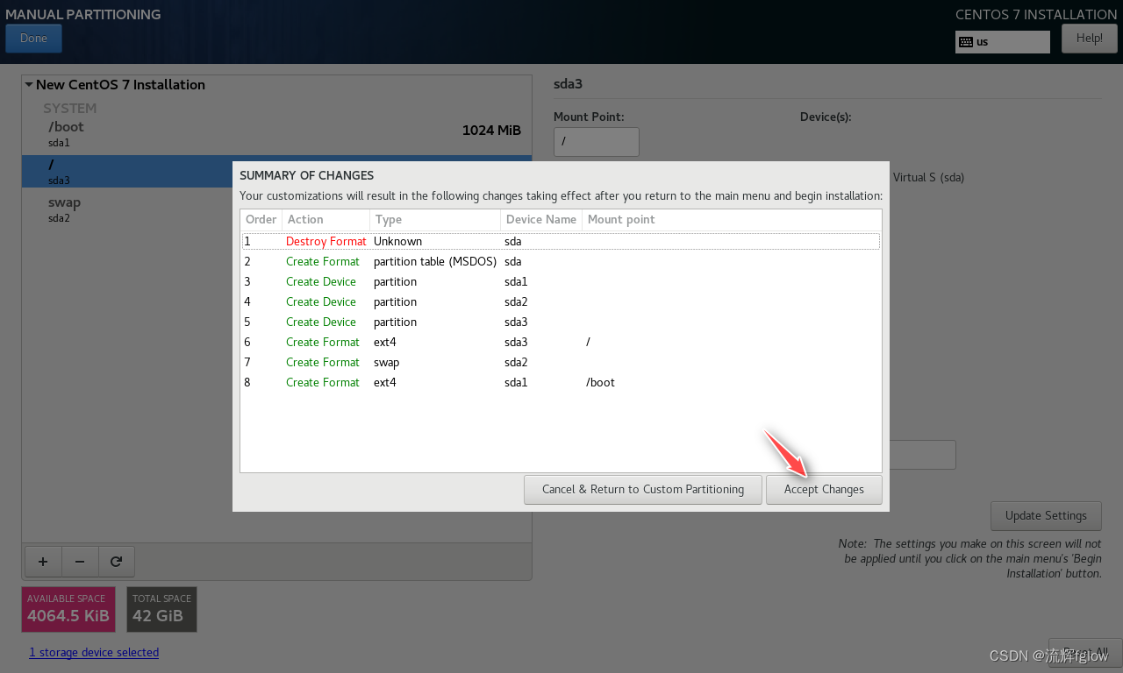Click the sda3 heading on the right panel
This screenshot has width=1123, height=673.
click(x=568, y=84)
